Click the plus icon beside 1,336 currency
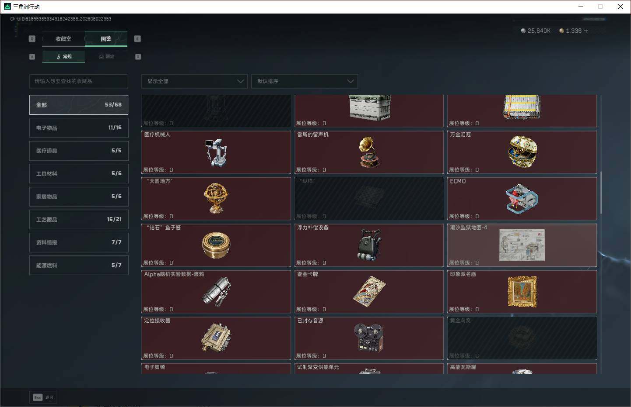This screenshot has height=407, width=631. point(586,31)
